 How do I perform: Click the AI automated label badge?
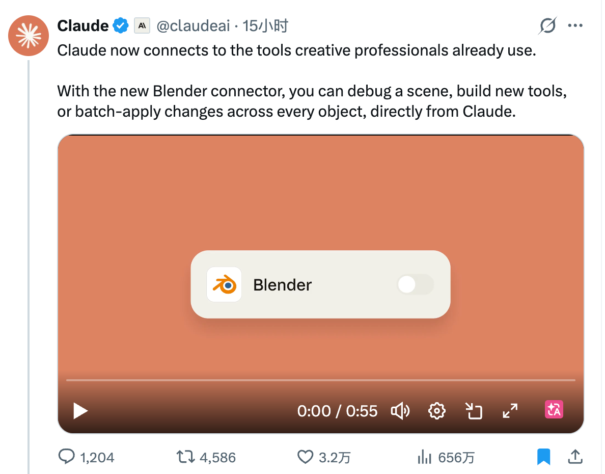(x=142, y=25)
